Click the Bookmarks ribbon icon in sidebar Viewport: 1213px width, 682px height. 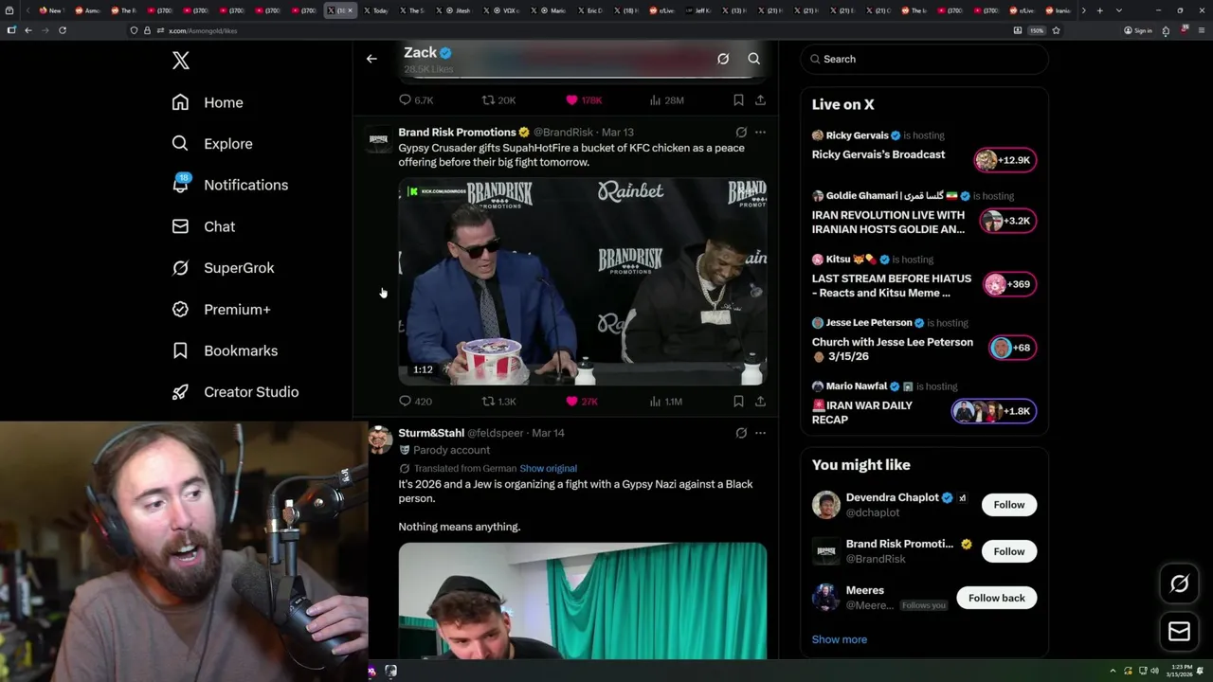click(180, 350)
